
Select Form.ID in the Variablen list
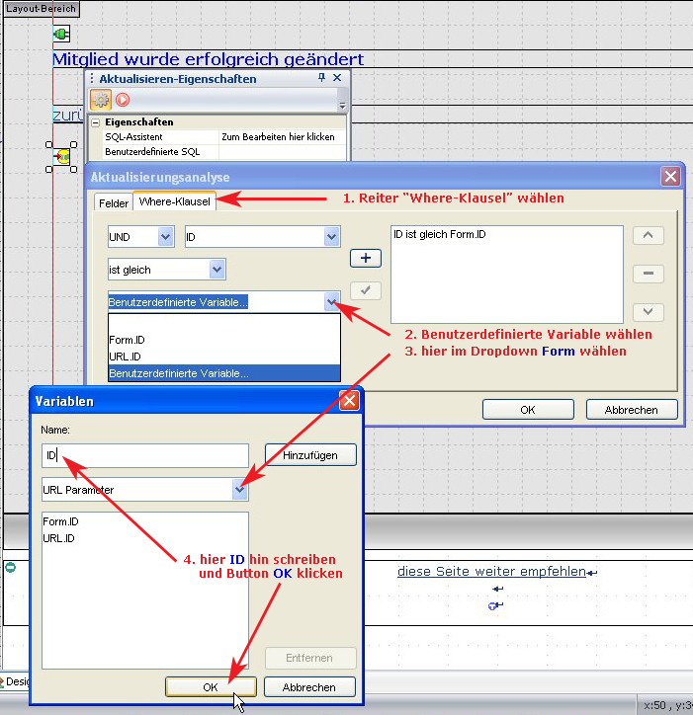pyautogui.click(x=60, y=521)
